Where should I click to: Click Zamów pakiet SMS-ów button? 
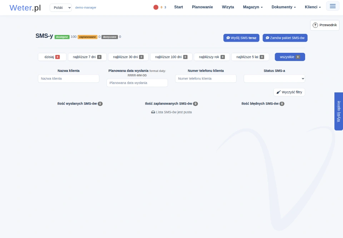coord(285,38)
